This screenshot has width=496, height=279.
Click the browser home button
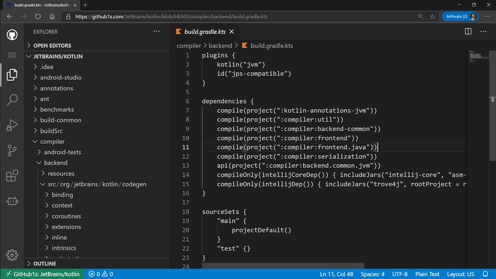click(52, 17)
